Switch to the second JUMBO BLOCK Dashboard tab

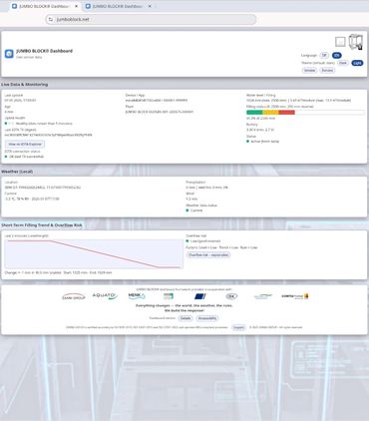118,6
